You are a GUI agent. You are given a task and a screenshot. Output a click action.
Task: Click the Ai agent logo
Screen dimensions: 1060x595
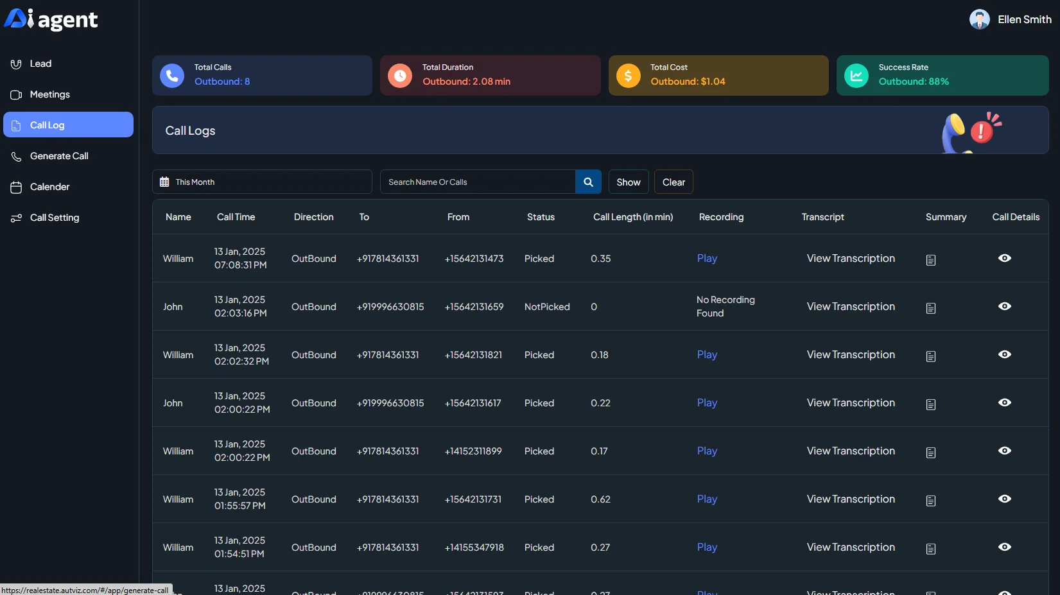click(51, 19)
